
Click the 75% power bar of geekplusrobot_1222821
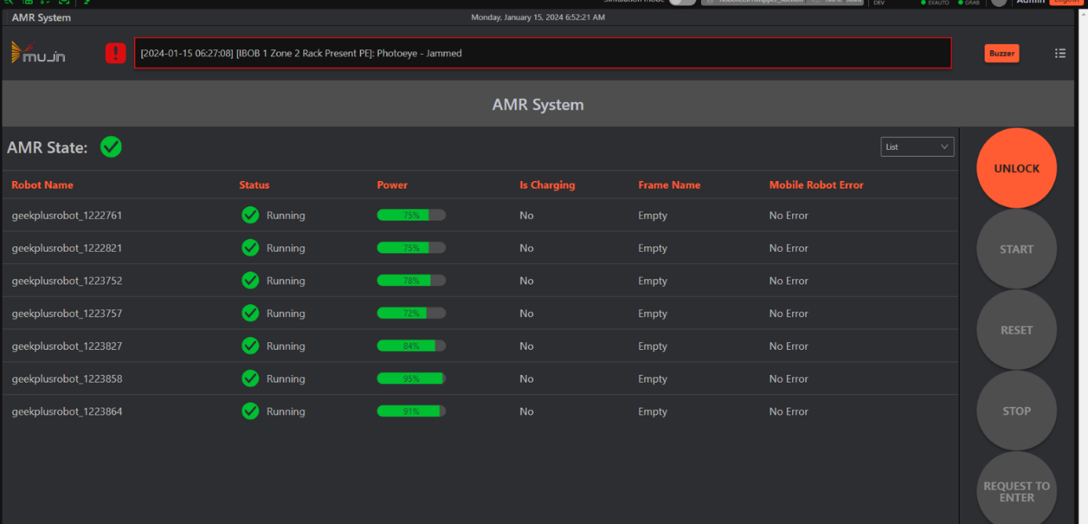(x=411, y=248)
